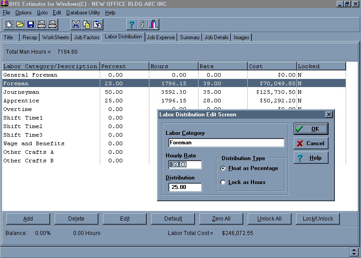361x258 pixels.
Task: Click the Labor Category text field
Action: click(x=227, y=143)
